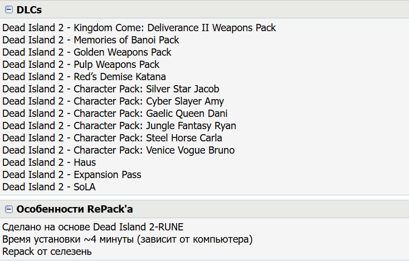The height and width of the screenshot is (261, 409).
Task: Click the Dead Island 2 - Haus entry
Action: (49, 162)
